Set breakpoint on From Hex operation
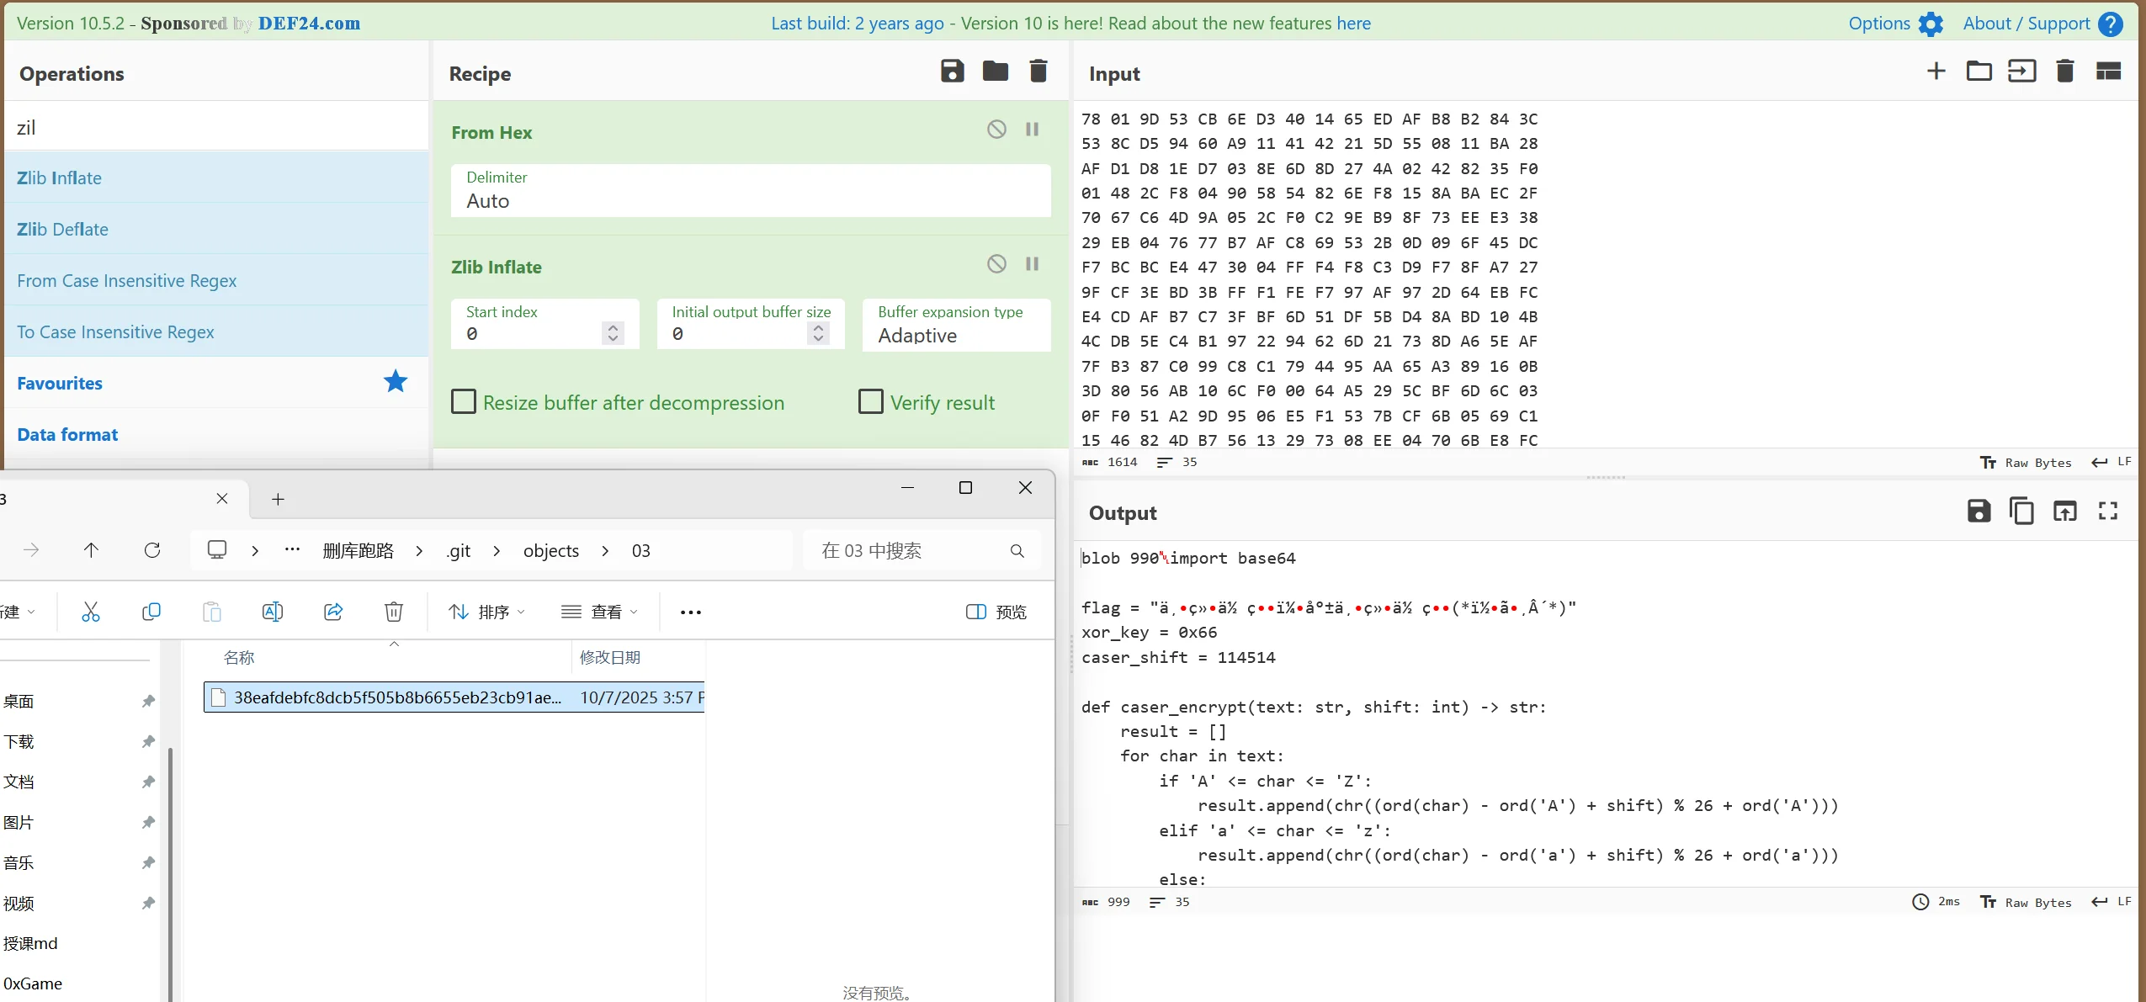The image size is (2146, 1002). (1032, 130)
